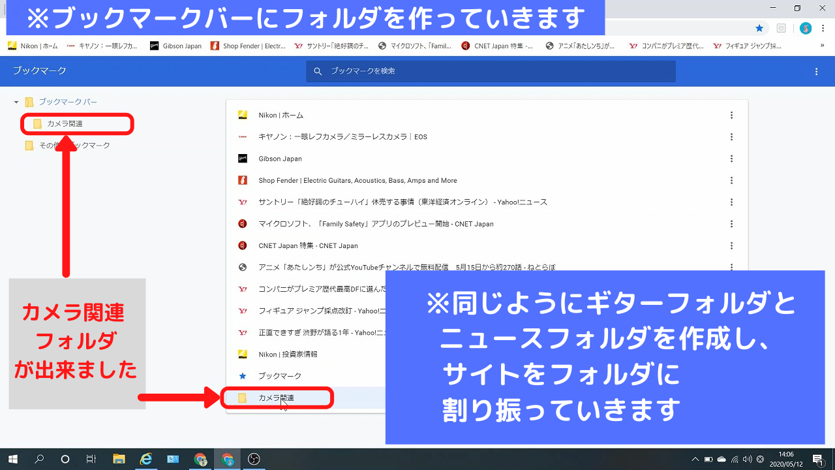Viewport: 835px width, 470px height.
Task: Show hidden system tray icons
Action: (x=695, y=459)
